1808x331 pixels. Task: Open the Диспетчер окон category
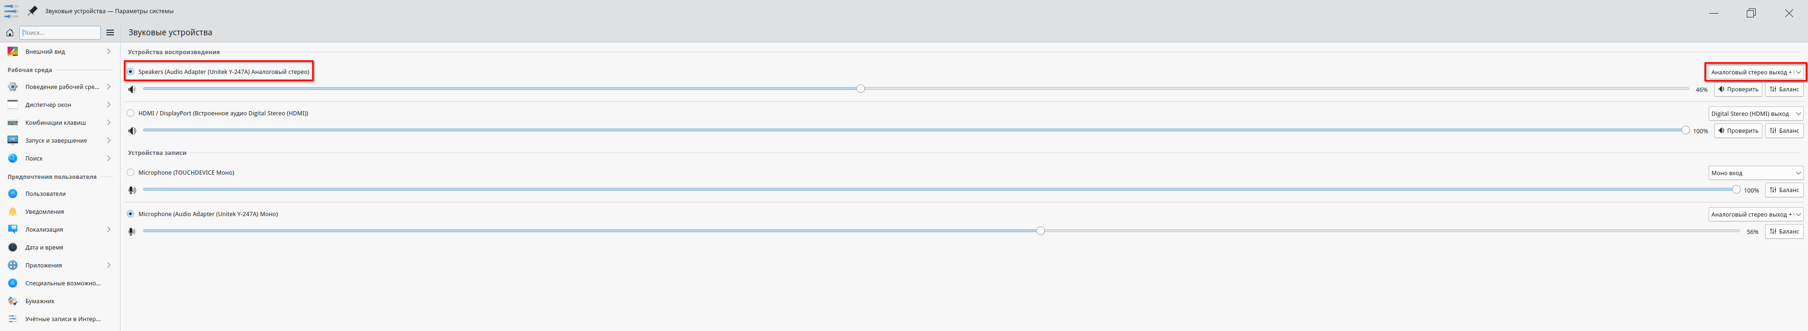click(48, 105)
